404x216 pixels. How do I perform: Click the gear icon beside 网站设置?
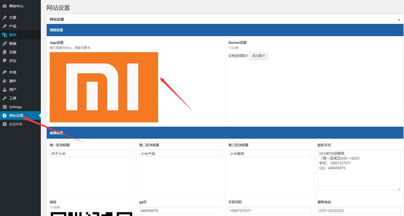click(5, 116)
